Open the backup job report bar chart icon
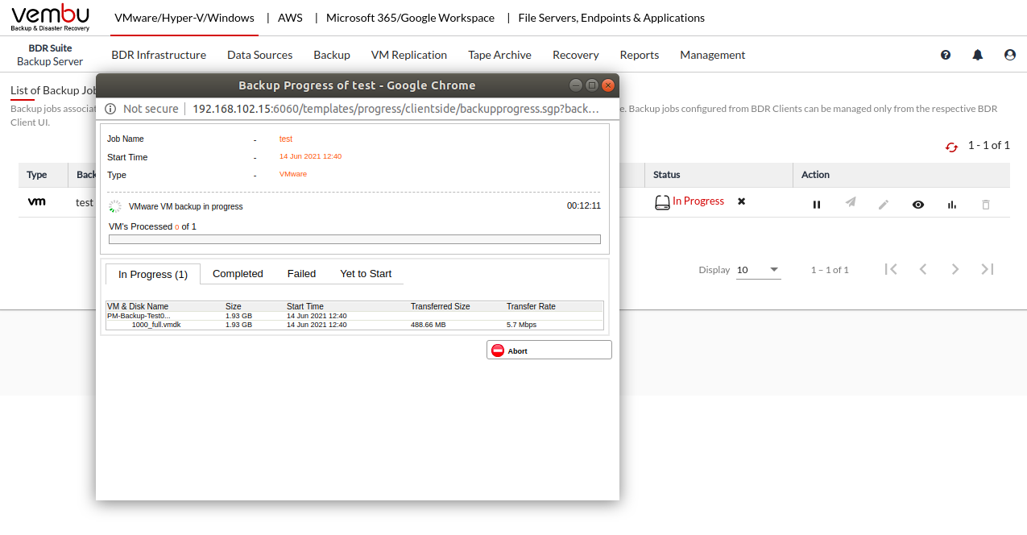Viewport: 1027px width, 535px height. 952,205
